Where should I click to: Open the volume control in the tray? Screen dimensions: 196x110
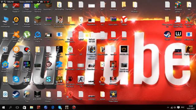[175, 107]
